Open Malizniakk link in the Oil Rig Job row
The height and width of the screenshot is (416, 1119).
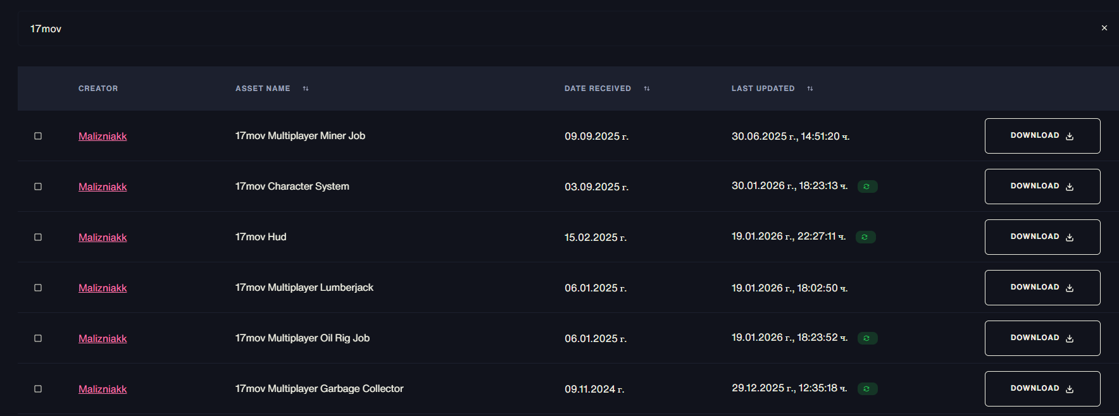103,339
